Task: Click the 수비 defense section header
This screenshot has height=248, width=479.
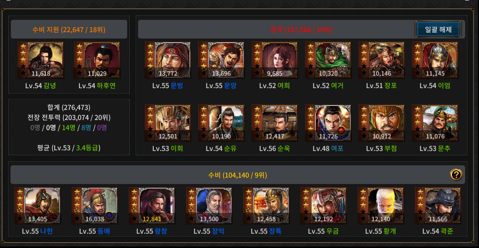Action: [x=238, y=175]
